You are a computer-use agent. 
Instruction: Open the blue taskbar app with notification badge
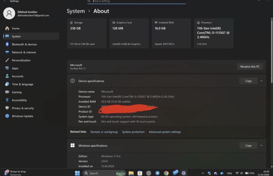pos(175,173)
